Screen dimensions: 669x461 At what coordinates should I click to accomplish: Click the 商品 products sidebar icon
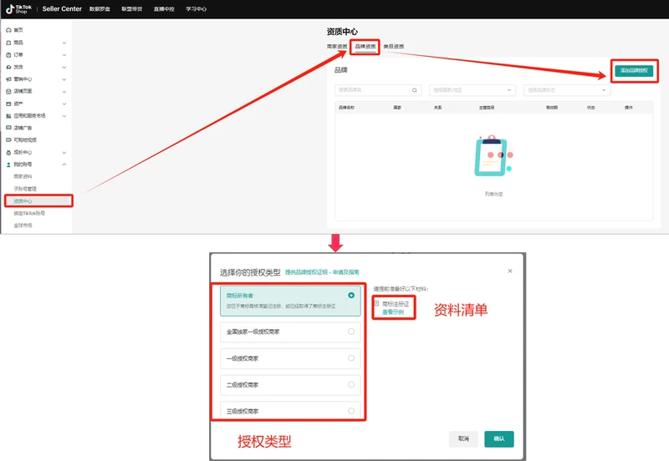8,42
